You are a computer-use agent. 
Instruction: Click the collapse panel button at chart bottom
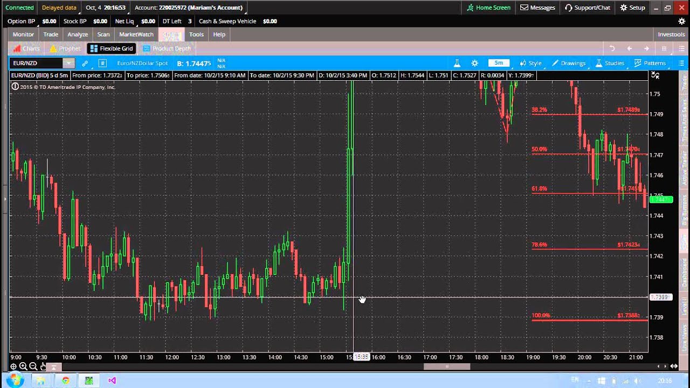click(x=53, y=367)
